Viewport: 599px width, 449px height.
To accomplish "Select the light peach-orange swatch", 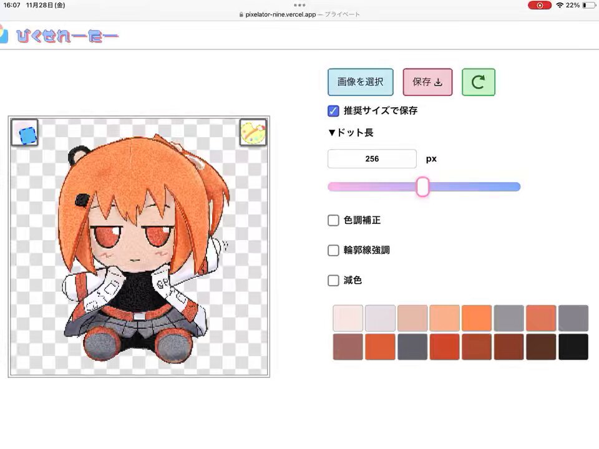I will pyautogui.click(x=444, y=318).
